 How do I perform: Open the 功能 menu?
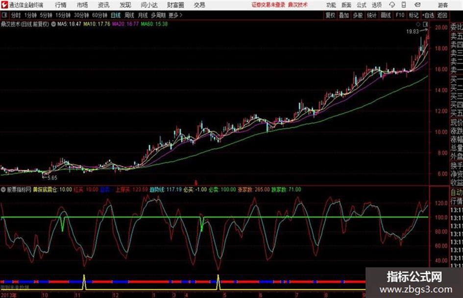(x=331, y=5)
